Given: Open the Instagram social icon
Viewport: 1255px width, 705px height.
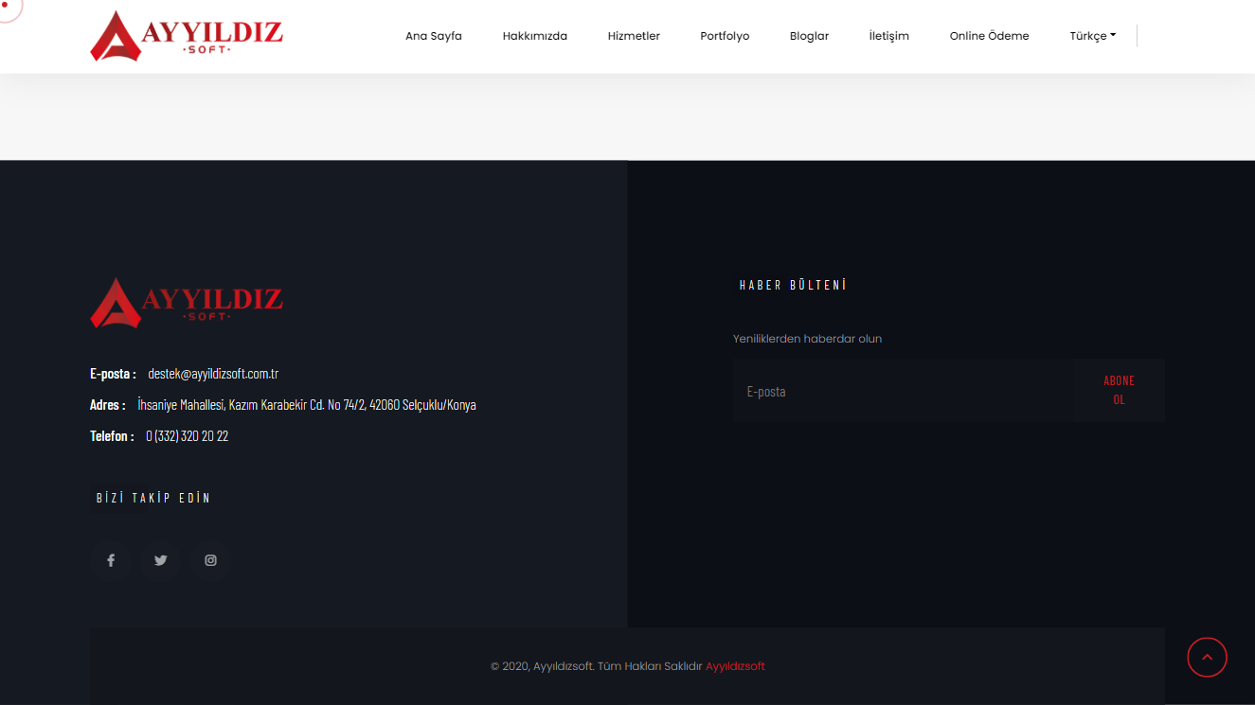Looking at the screenshot, I should [210, 560].
